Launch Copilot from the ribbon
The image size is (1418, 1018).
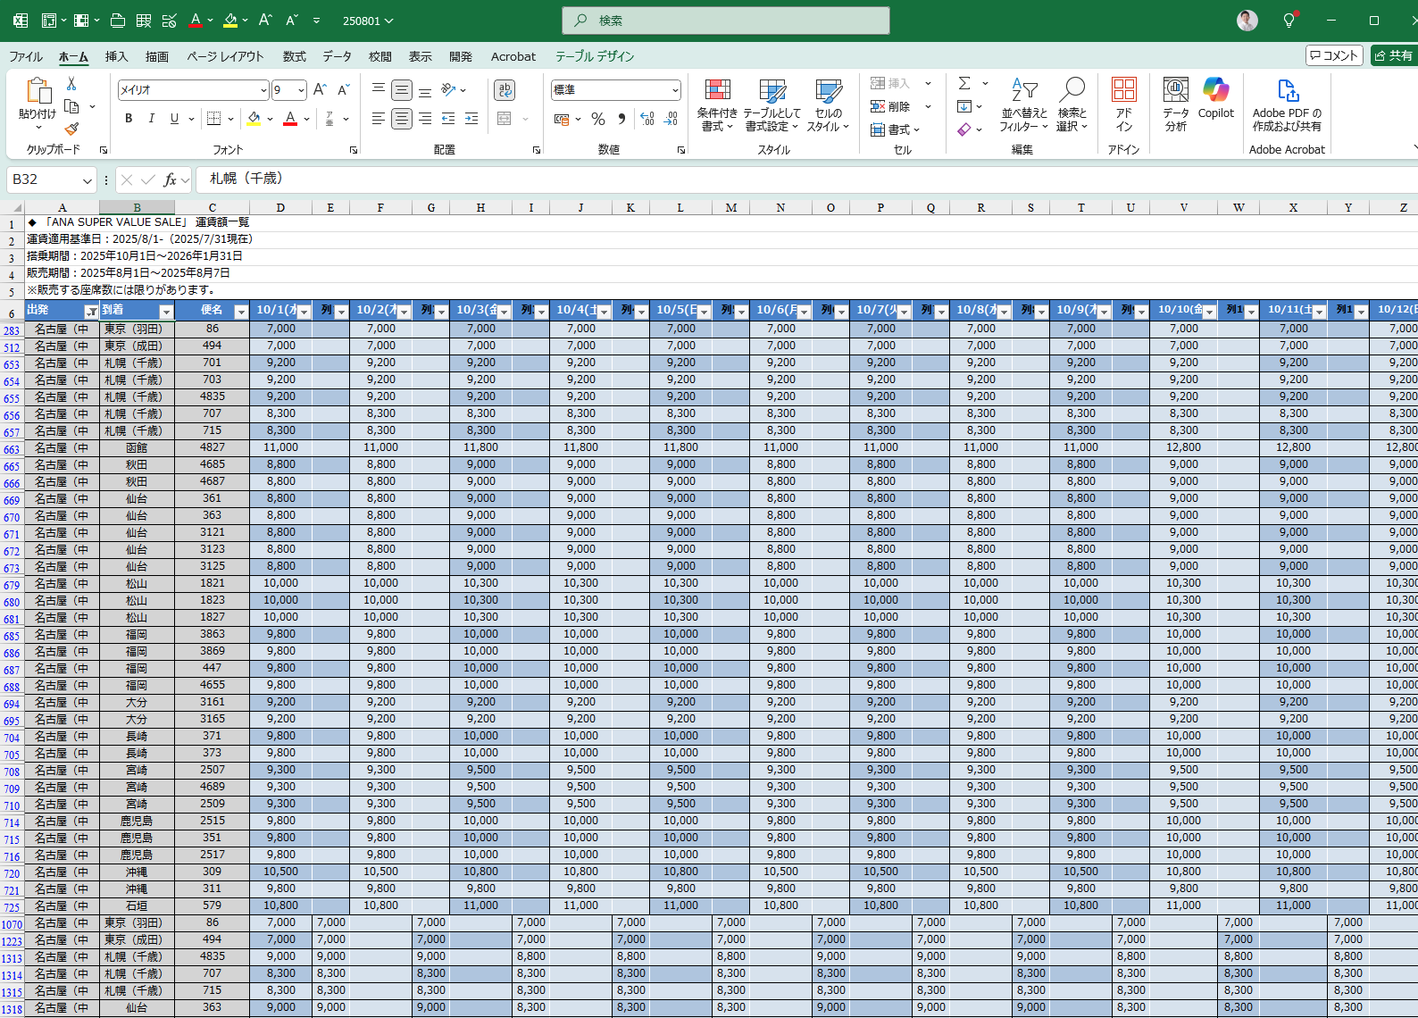pyautogui.click(x=1216, y=98)
